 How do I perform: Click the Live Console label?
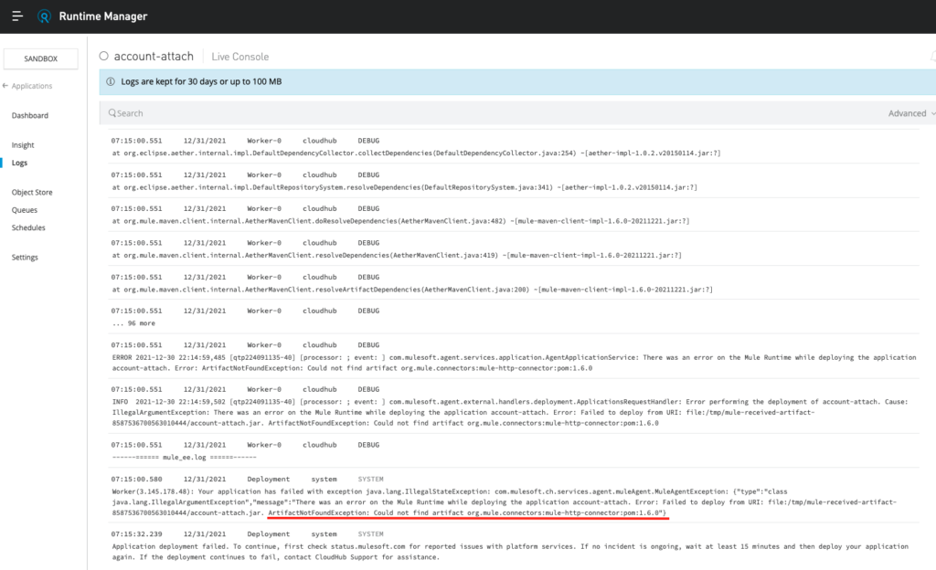(239, 57)
